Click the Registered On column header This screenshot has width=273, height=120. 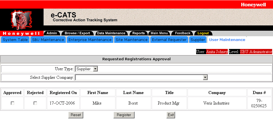(63, 93)
